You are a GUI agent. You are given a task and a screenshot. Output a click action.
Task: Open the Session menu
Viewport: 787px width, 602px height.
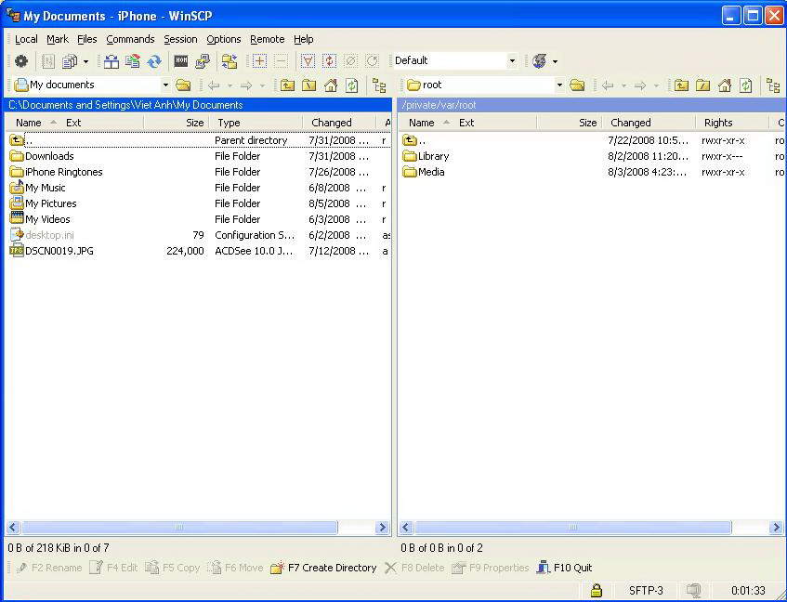coord(180,39)
